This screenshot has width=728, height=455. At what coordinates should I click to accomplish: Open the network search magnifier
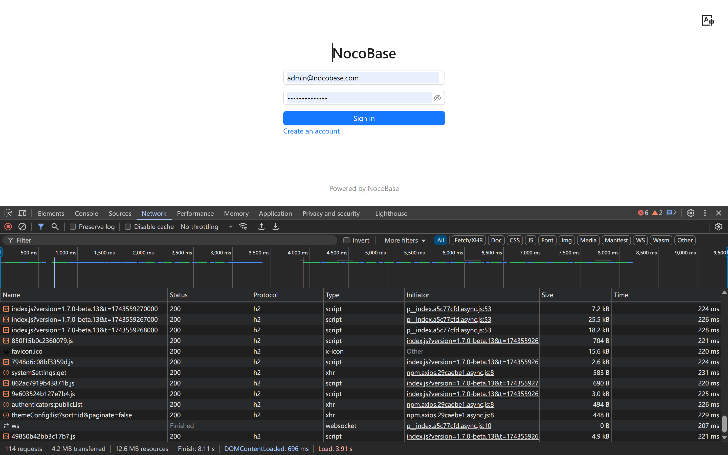tap(55, 227)
